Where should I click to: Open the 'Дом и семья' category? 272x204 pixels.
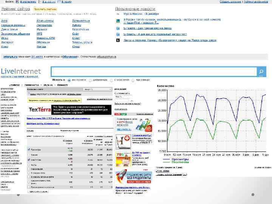pyautogui.click(x=9, y=29)
